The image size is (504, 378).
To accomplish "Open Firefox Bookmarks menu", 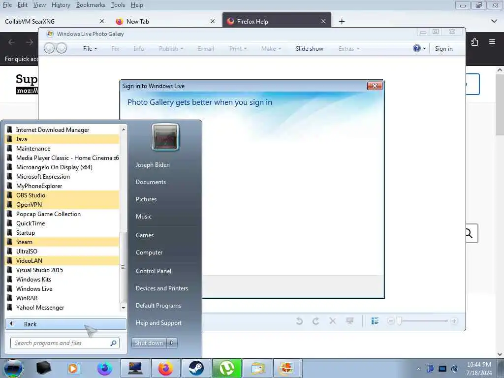I will tap(91, 5).
